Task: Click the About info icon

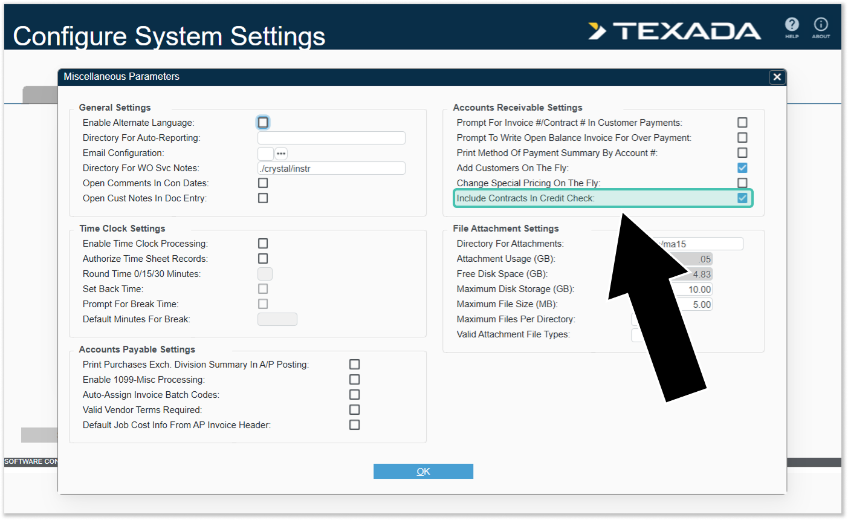Action: coord(820,25)
